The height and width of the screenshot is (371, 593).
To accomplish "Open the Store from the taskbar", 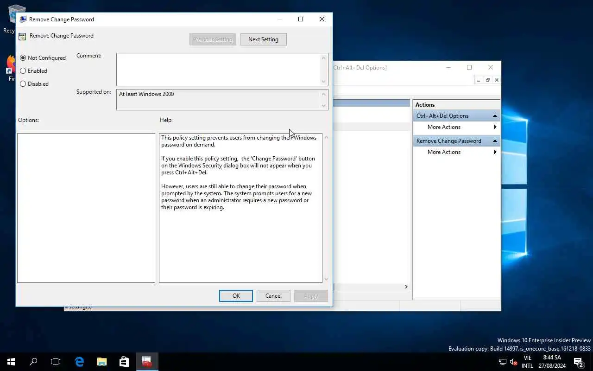I will [124, 362].
